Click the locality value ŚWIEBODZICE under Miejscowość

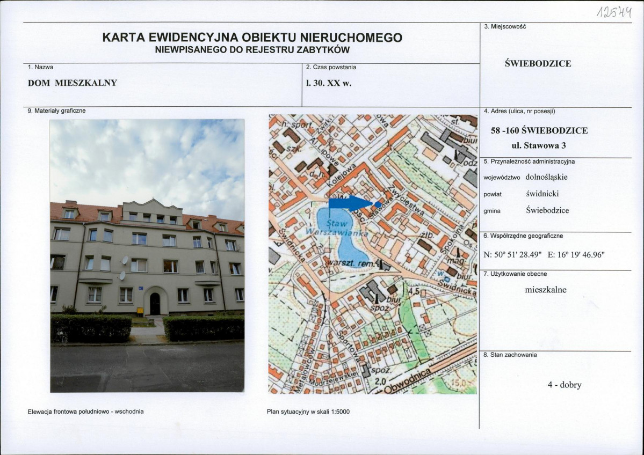(x=538, y=64)
